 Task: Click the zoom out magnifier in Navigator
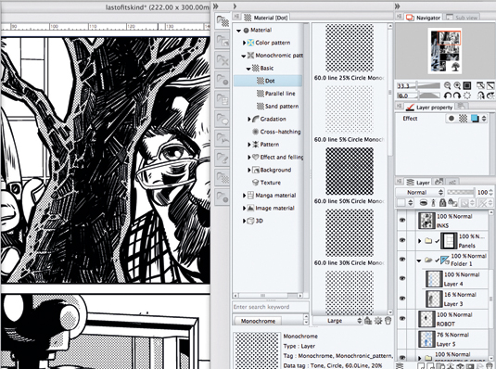[447, 85]
